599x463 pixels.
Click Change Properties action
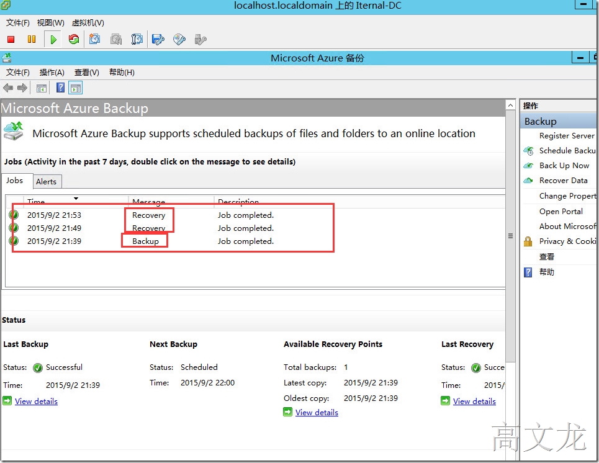(567, 196)
